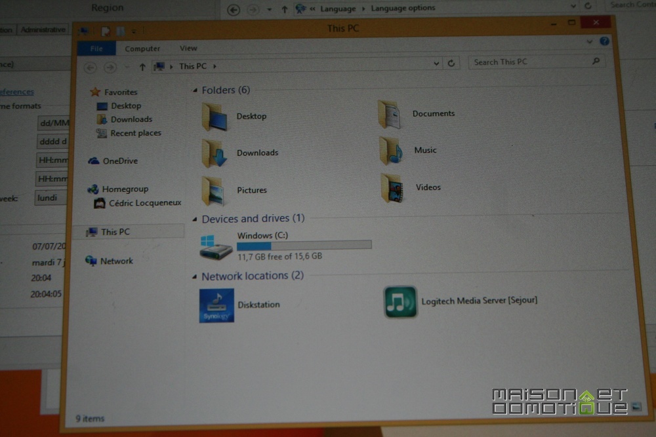656x437 pixels.
Task: Click the Refresh button beside This PC address bar
Action: tap(451, 63)
